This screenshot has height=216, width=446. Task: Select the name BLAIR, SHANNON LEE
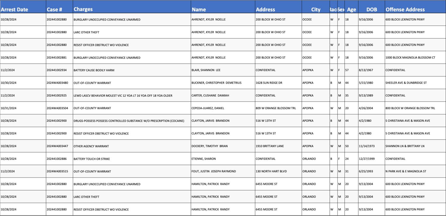pos(223,70)
